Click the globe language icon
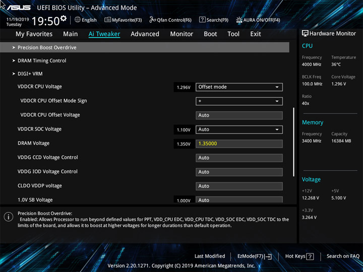Screen dimensions: 363x272 pos(78,20)
